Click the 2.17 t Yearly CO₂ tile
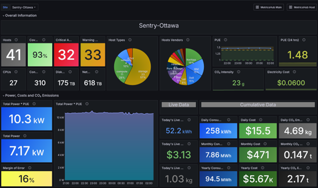 tap(298, 179)
